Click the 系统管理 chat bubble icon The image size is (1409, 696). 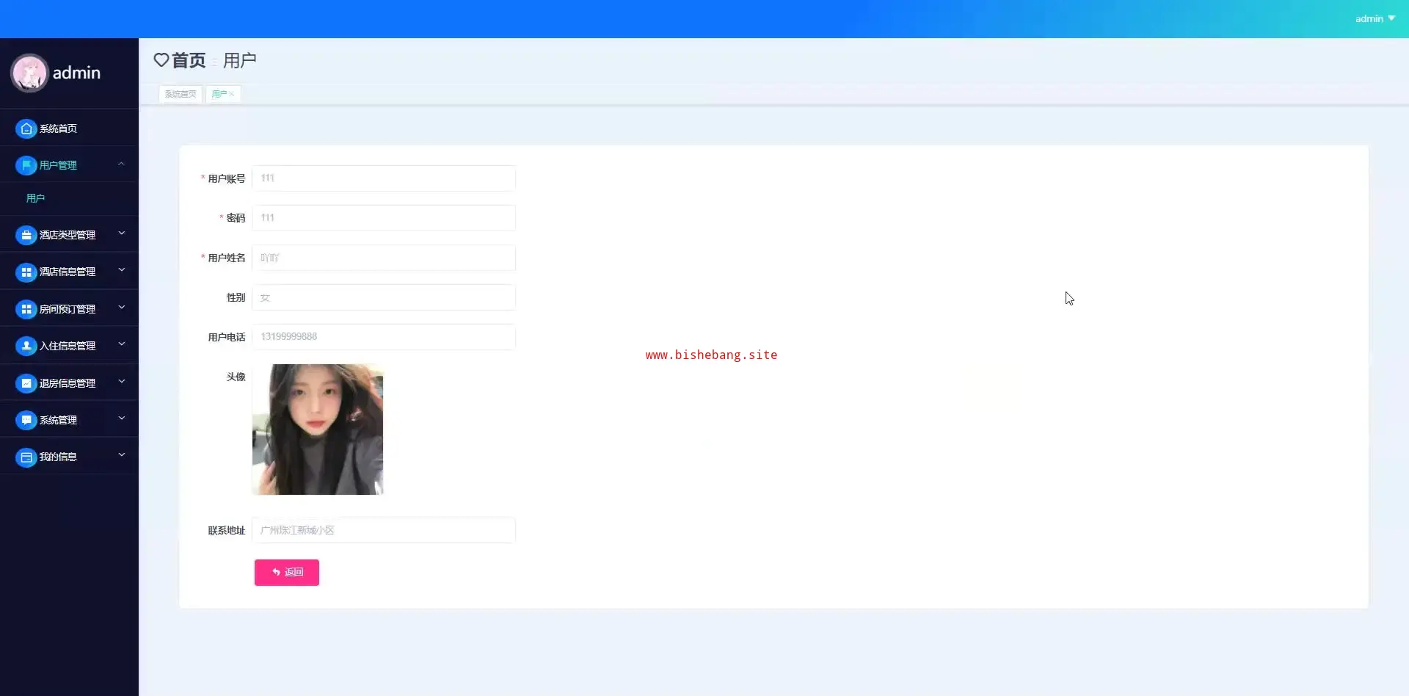pos(26,420)
